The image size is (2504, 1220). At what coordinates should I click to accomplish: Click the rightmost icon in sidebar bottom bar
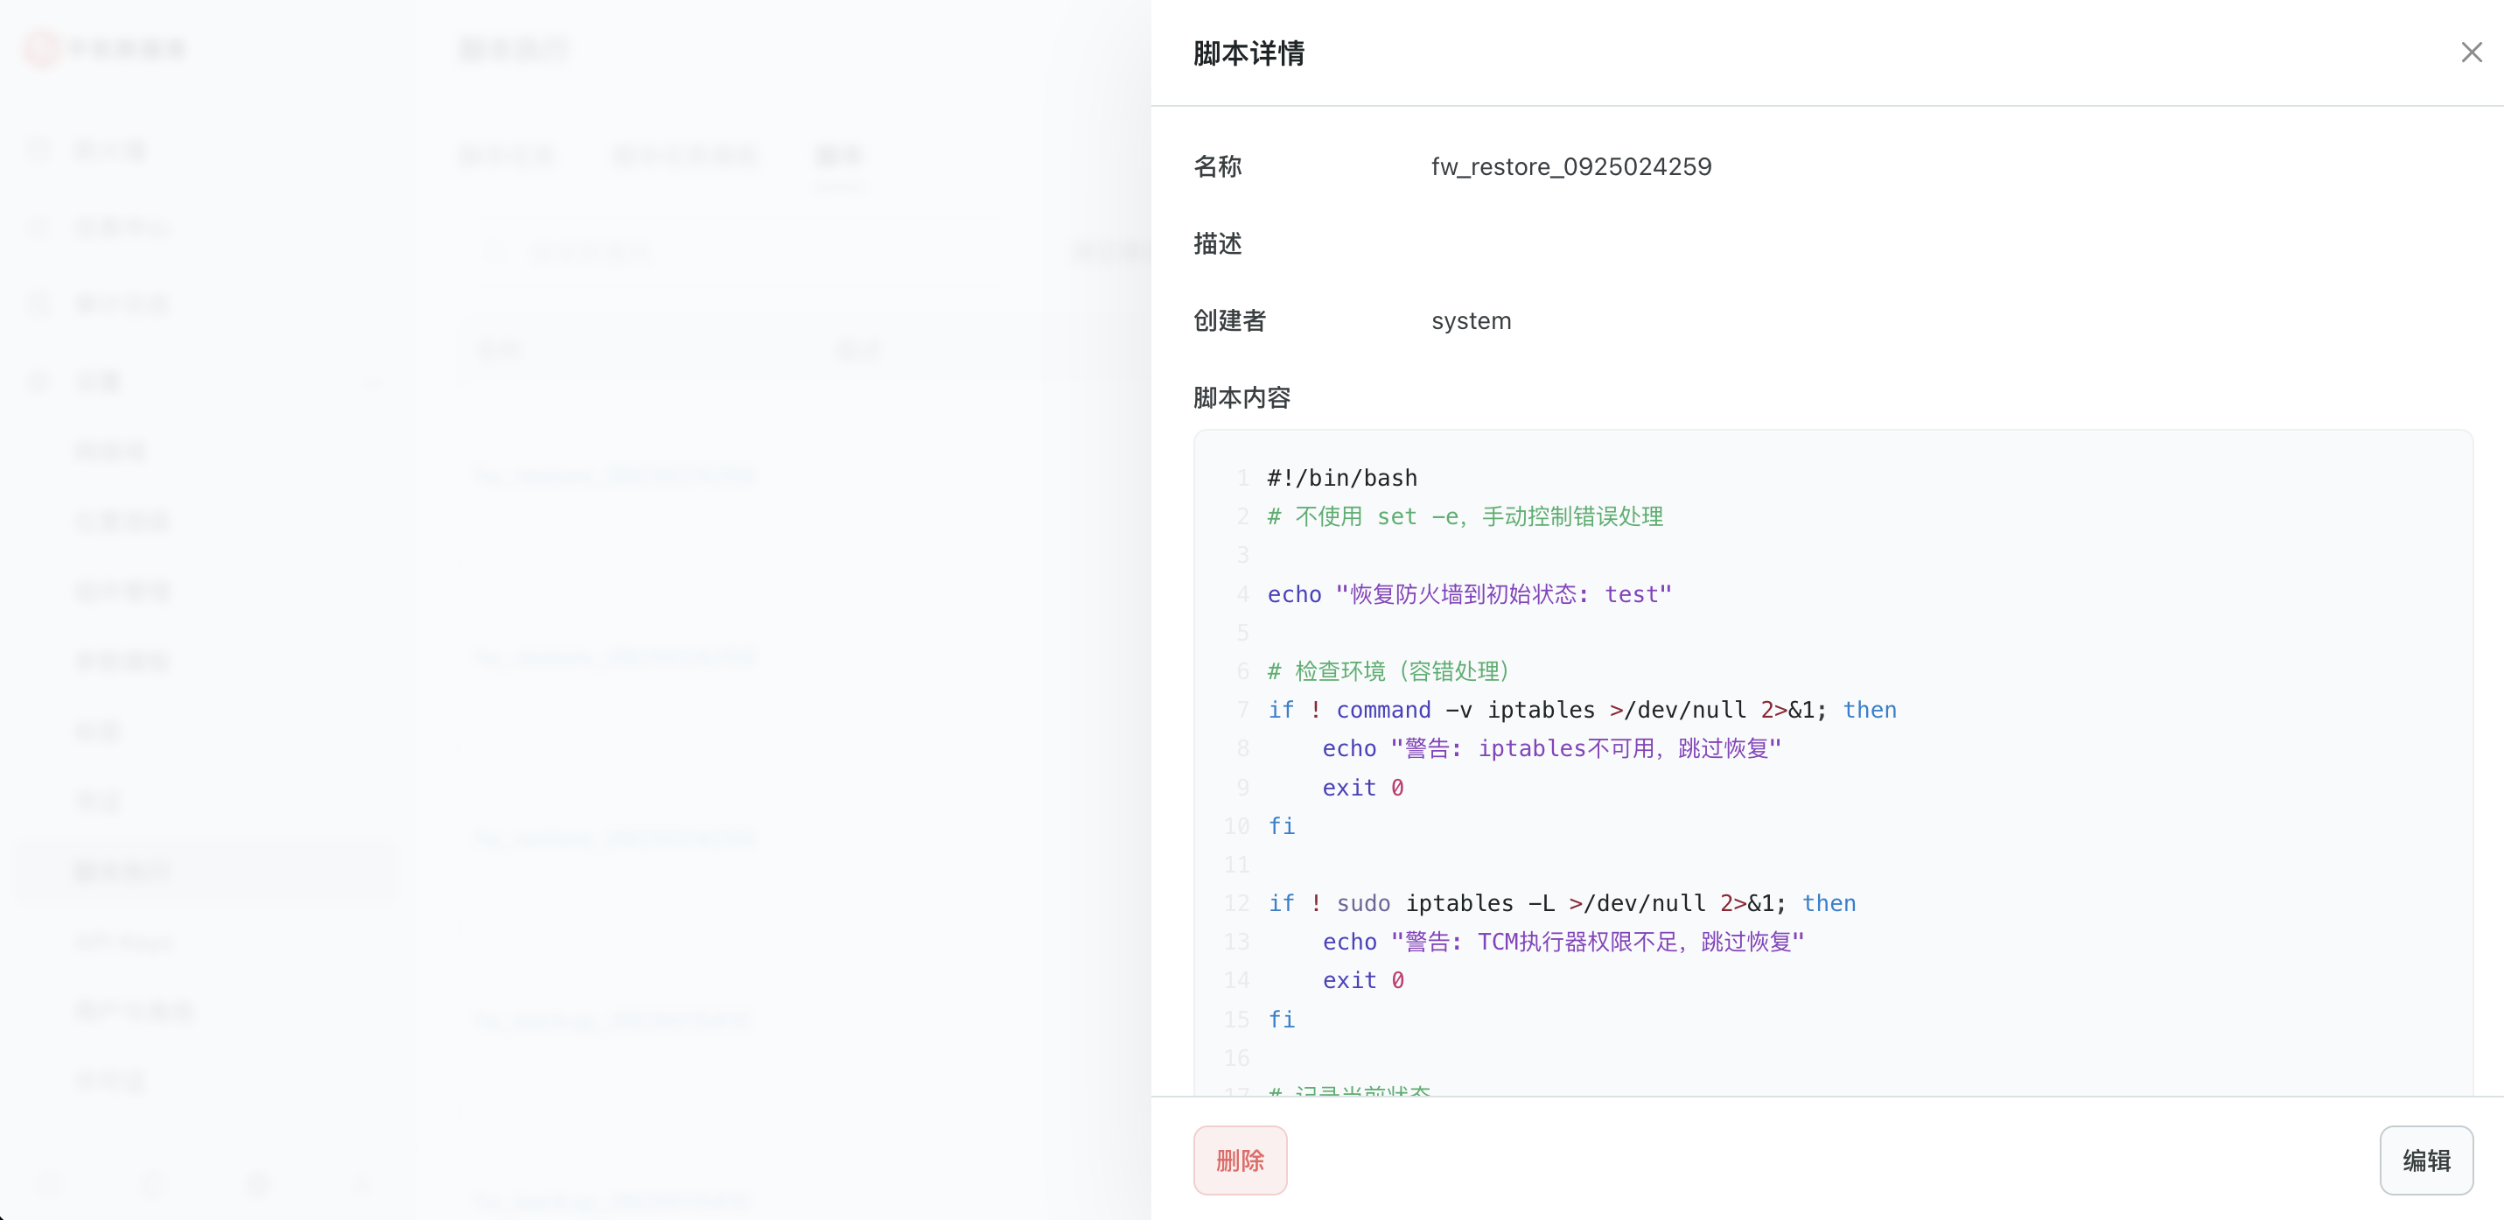[361, 1185]
